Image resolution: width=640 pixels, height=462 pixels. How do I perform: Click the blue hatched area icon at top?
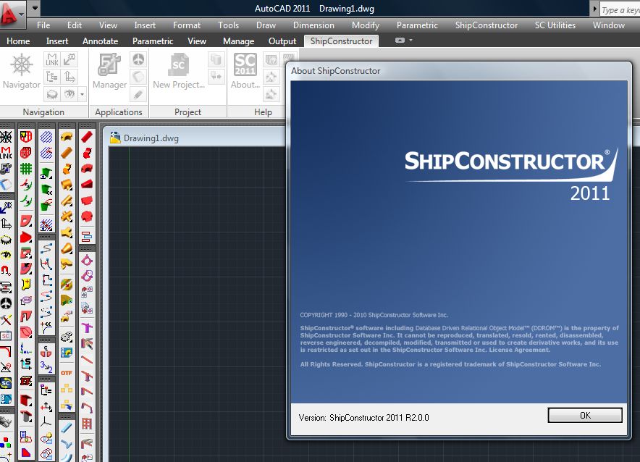coord(46,137)
